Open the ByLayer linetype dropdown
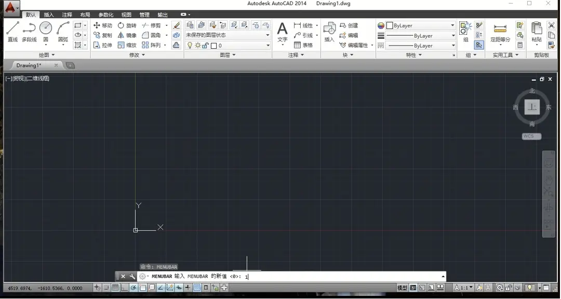The width and height of the screenshot is (561, 299). 420,46
